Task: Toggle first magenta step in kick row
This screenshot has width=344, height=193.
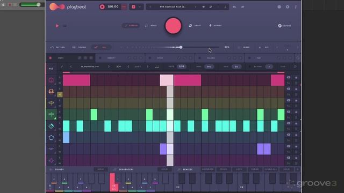Action: pyautogui.click(x=76, y=80)
